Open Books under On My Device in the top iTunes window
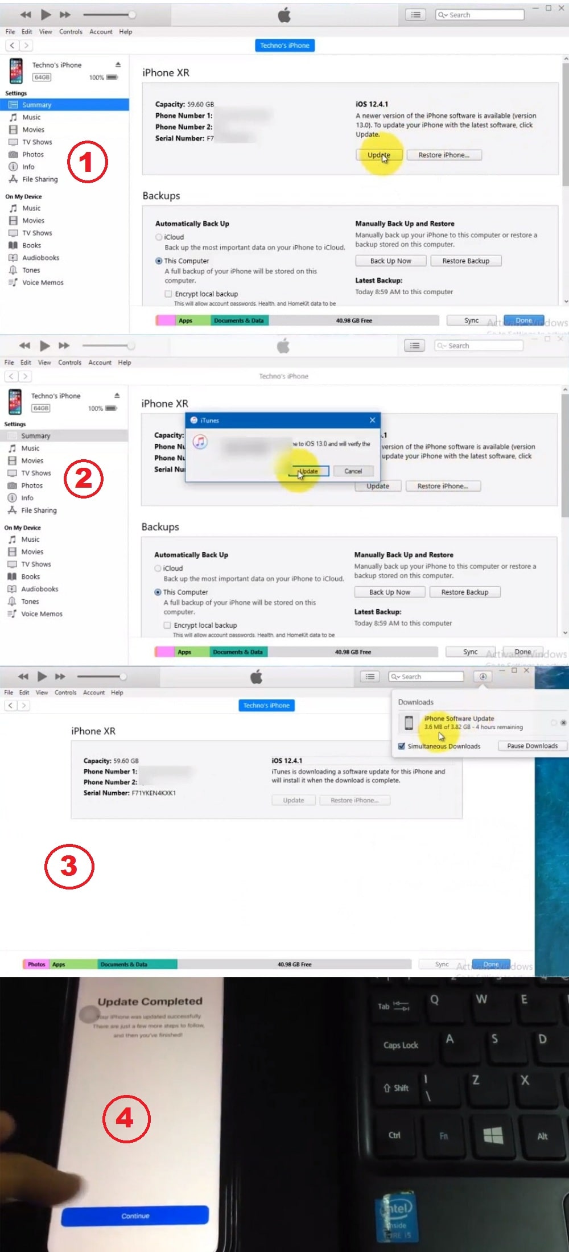 [31, 245]
